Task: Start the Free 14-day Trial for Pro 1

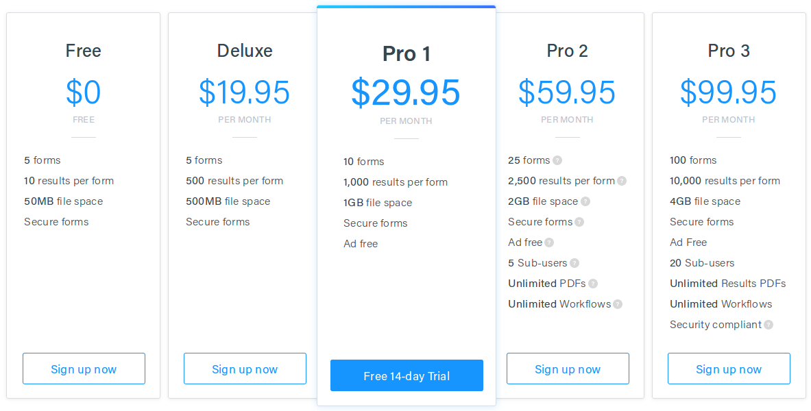Action: point(407,375)
